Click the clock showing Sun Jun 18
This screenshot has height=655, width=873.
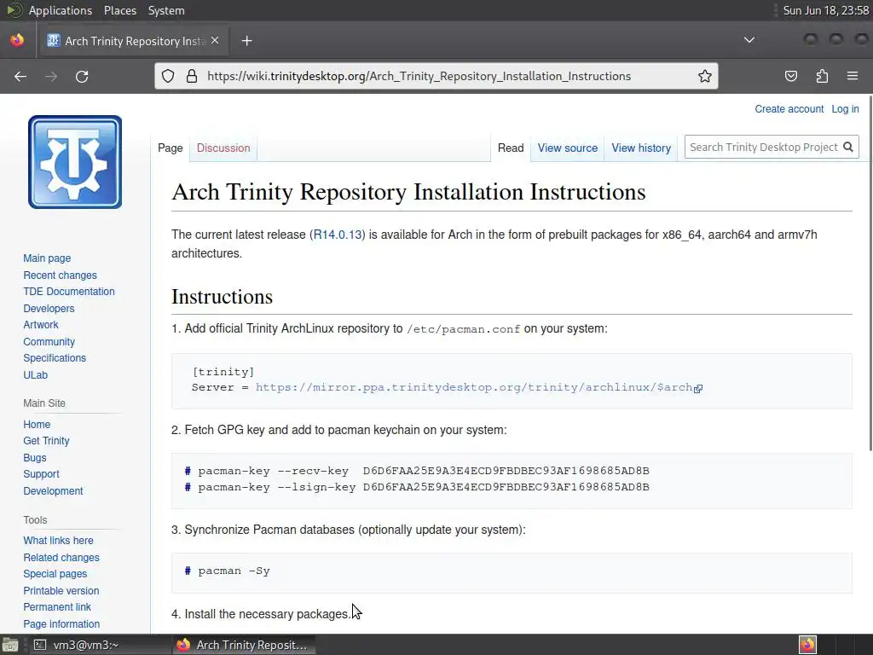pos(825,10)
